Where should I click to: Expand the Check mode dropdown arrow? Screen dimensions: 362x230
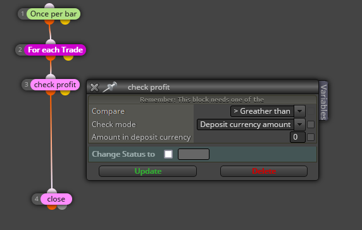pyautogui.click(x=300, y=124)
